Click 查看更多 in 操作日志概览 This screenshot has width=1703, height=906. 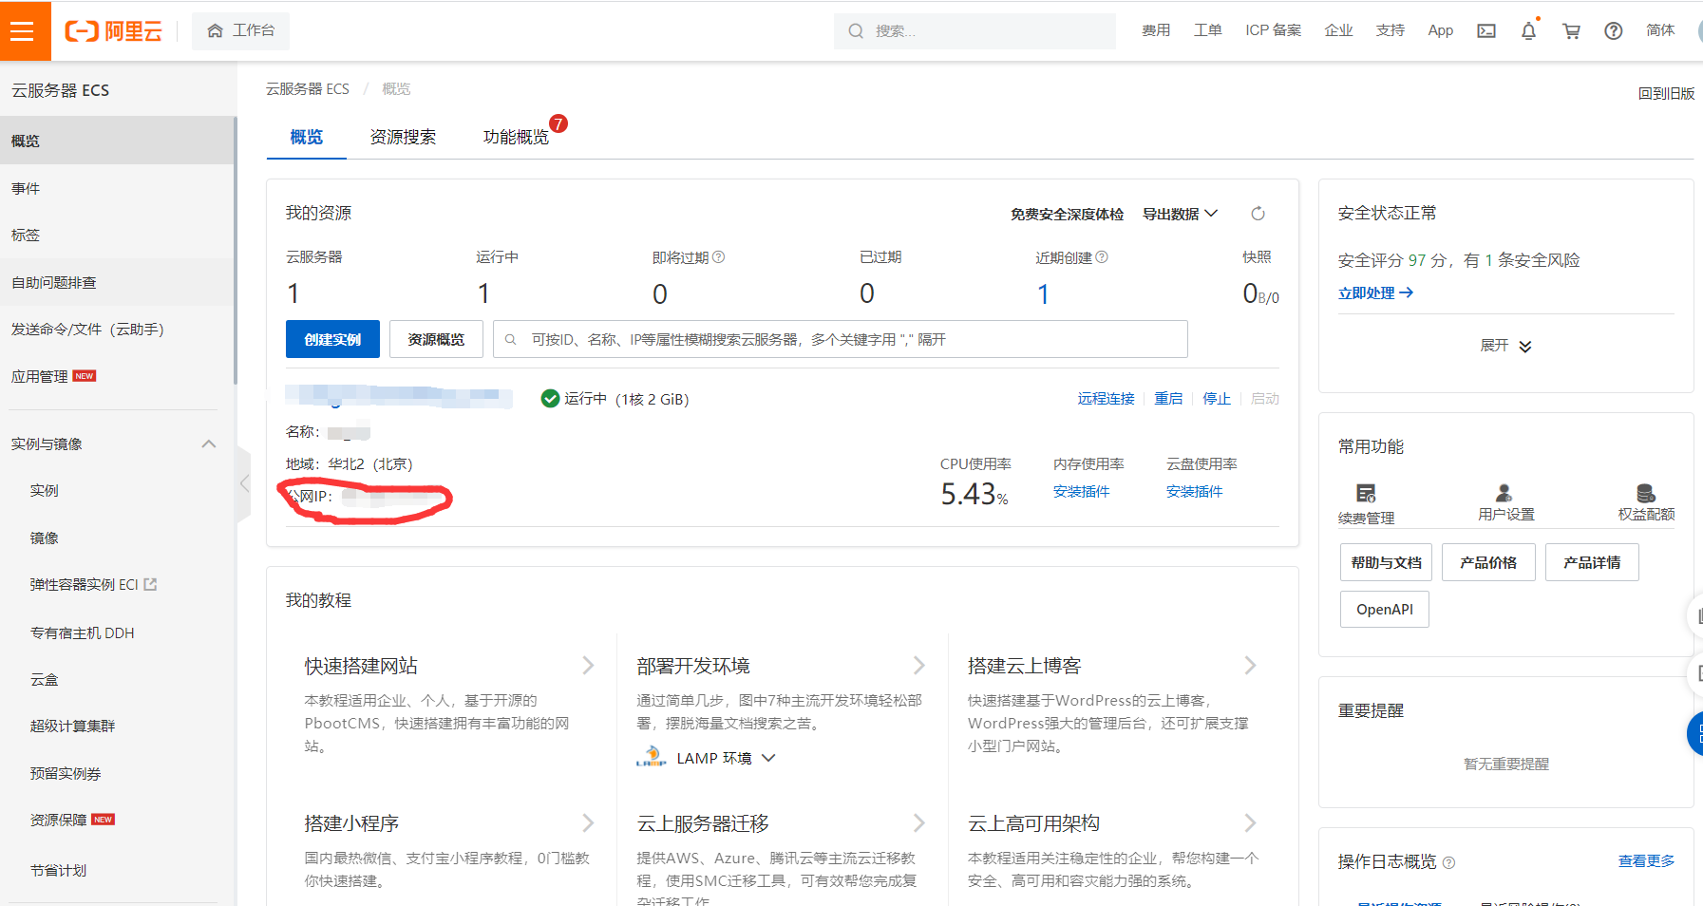tap(1646, 861)
